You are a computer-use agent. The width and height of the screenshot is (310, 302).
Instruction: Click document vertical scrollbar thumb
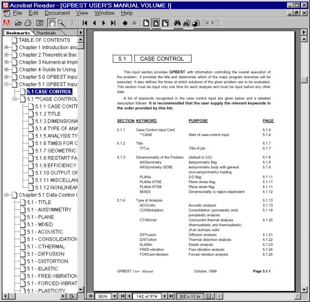pyautogui.click(x=304, y=80)
